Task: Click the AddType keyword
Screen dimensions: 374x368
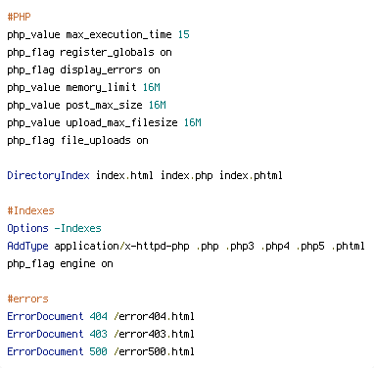Action: pos(27,246)
